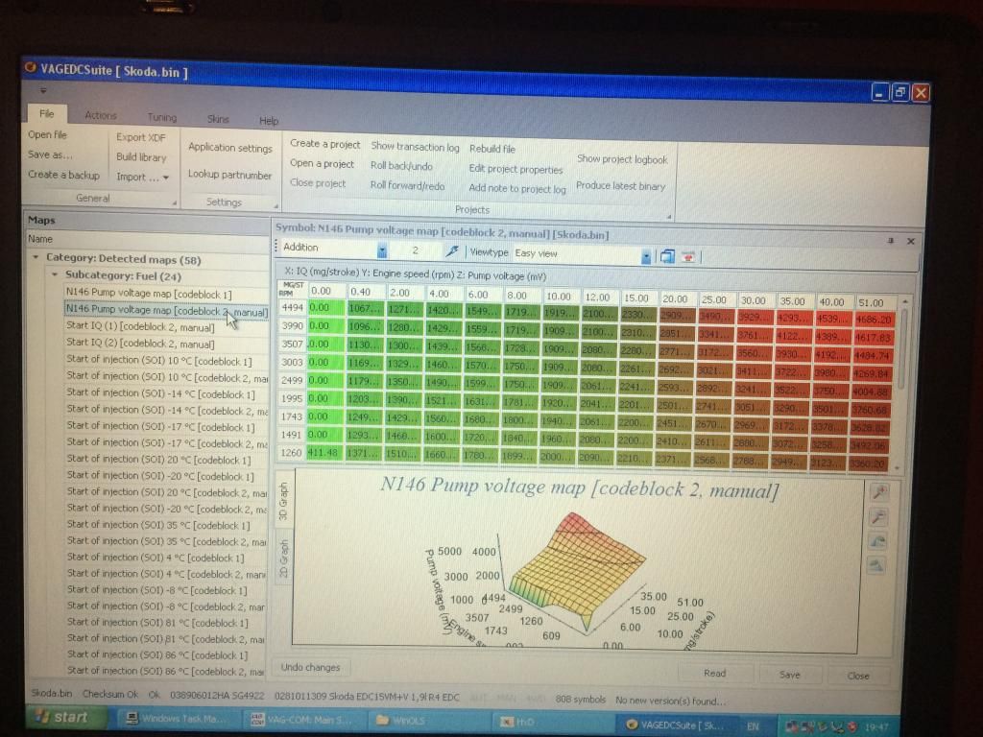
Task: Click Create a project
Action: [x=324, y=144]
